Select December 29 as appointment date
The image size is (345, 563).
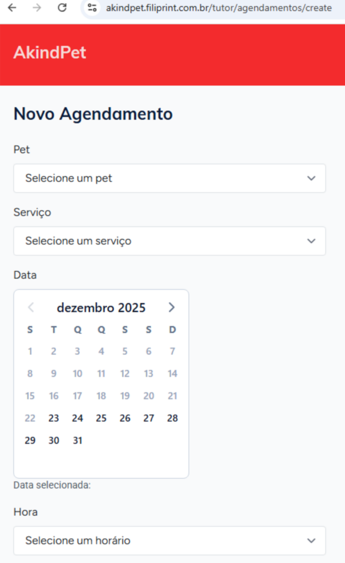click(30, 440)
